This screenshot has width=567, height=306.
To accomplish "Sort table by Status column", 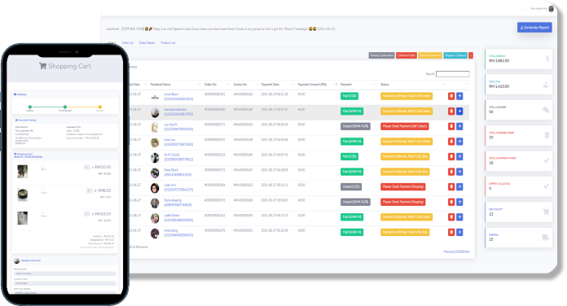I will coord(385,85).
